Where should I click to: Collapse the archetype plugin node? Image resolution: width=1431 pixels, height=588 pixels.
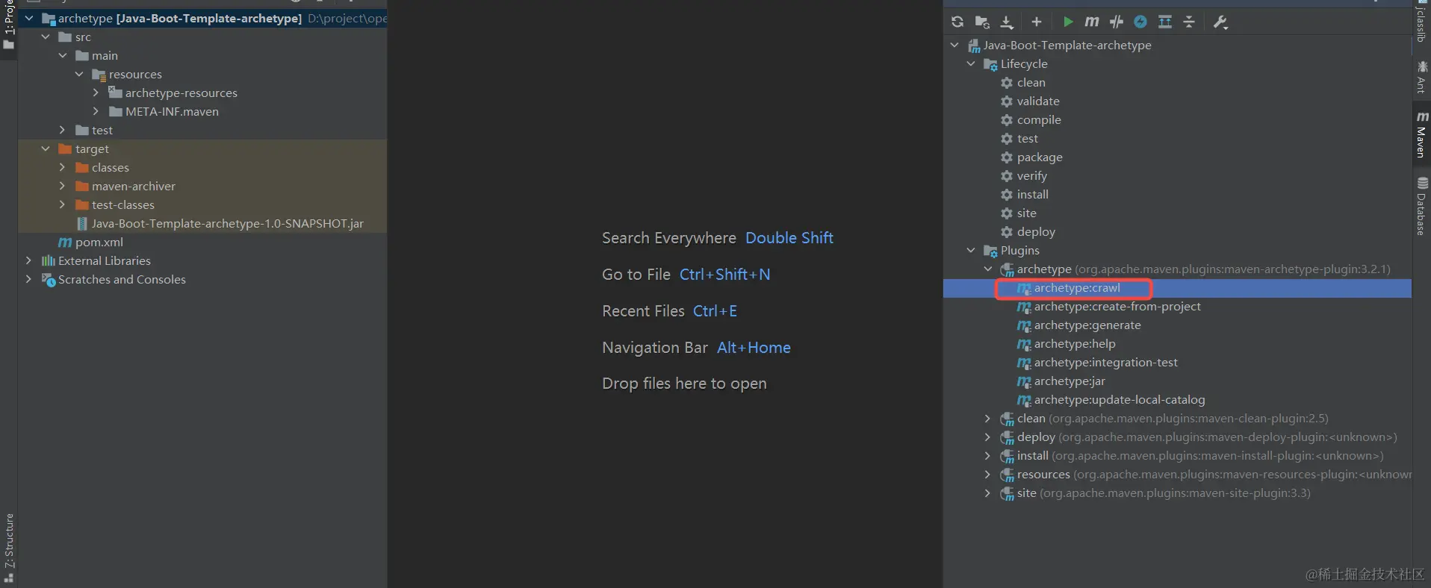987,269
